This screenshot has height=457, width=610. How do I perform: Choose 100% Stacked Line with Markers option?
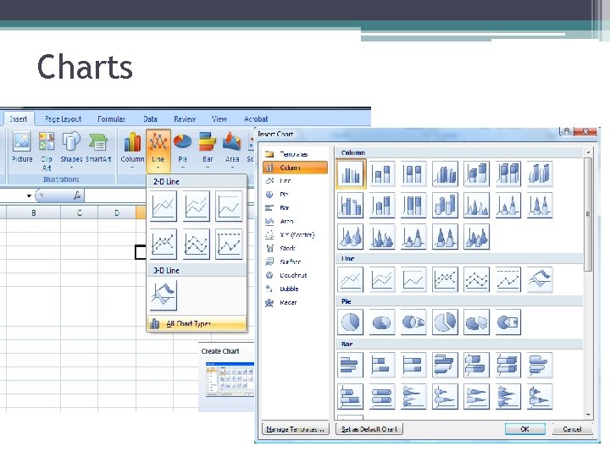(229, 244)
